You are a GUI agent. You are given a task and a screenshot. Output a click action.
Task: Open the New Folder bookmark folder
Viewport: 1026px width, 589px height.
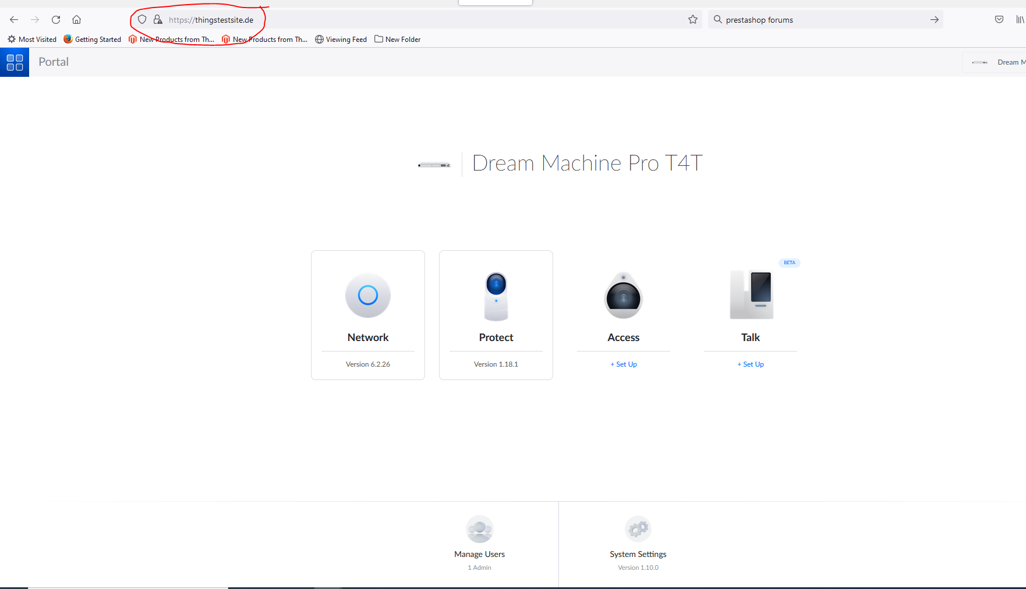398,40
